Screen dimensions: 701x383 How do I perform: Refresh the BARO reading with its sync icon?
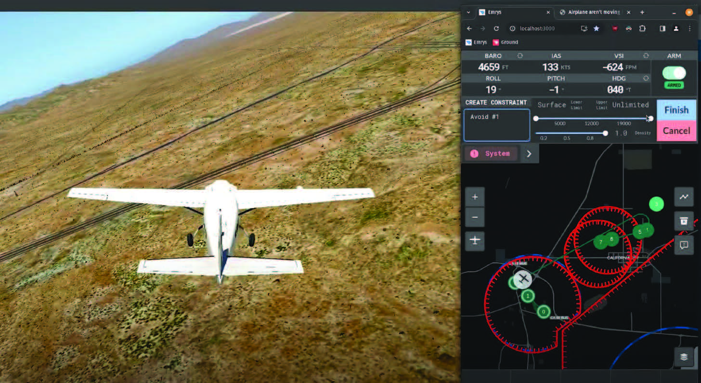click(519, 55)
